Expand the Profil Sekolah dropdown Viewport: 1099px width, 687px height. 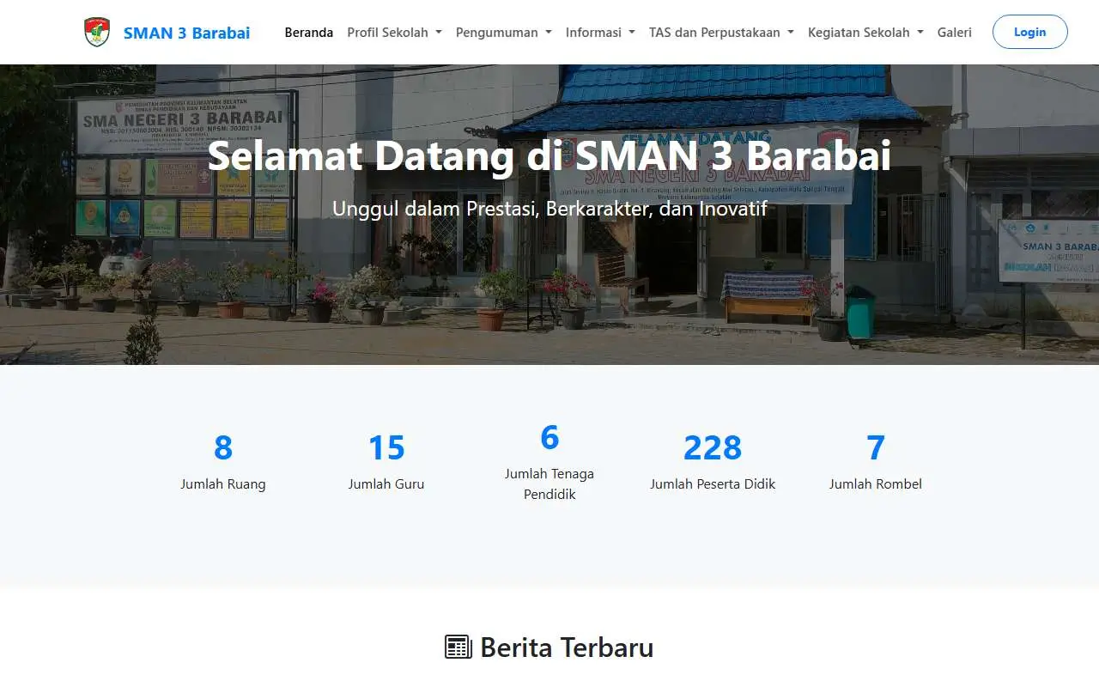394,33
